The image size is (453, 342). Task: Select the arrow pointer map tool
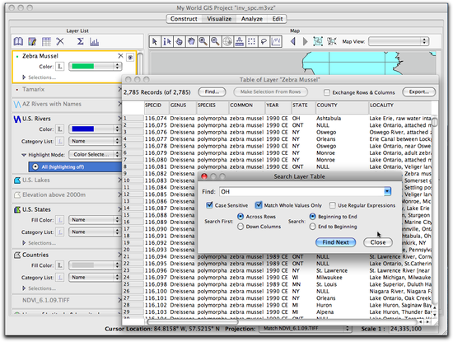[x=155, y=42]
